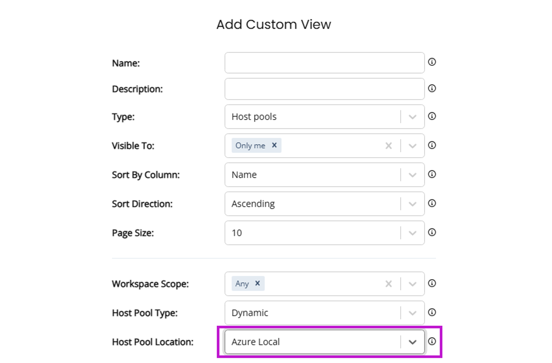Click info icon for Host Pool Type
552x363 pixels.
click(432, 312)
